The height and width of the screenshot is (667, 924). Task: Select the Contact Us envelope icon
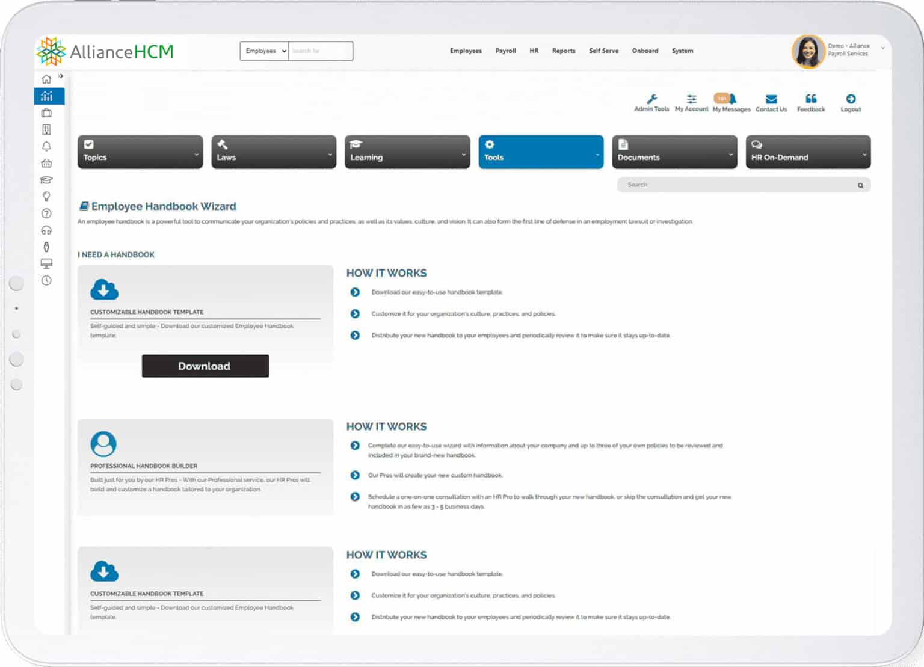click(x=771, y=100)
